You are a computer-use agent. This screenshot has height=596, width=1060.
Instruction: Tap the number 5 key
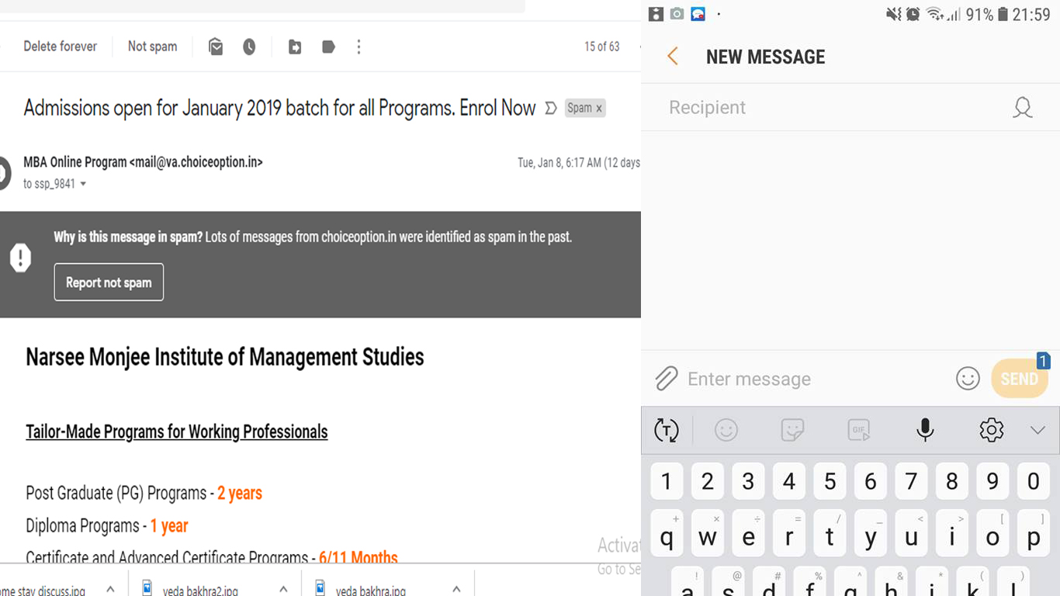pyautogui.click(x=830, y=481)
